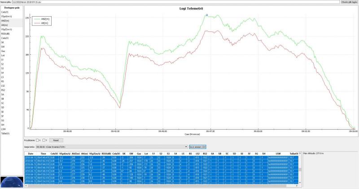Click the Nazwa pliku file path field
This screenshot has height=189, width=359.
pos(179,2)
